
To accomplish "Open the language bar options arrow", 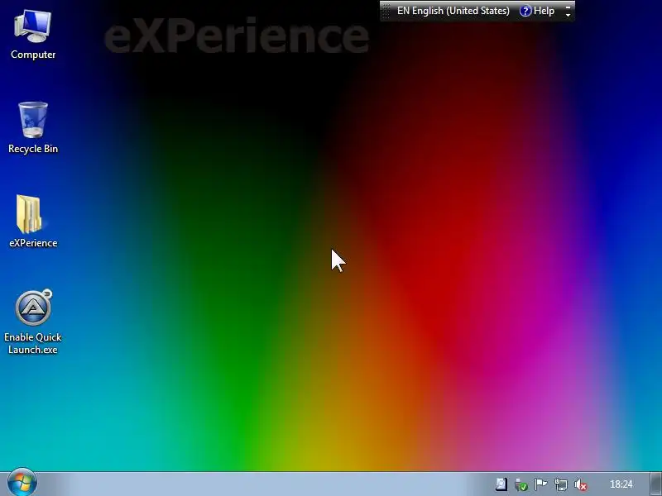I will point(568,15).
